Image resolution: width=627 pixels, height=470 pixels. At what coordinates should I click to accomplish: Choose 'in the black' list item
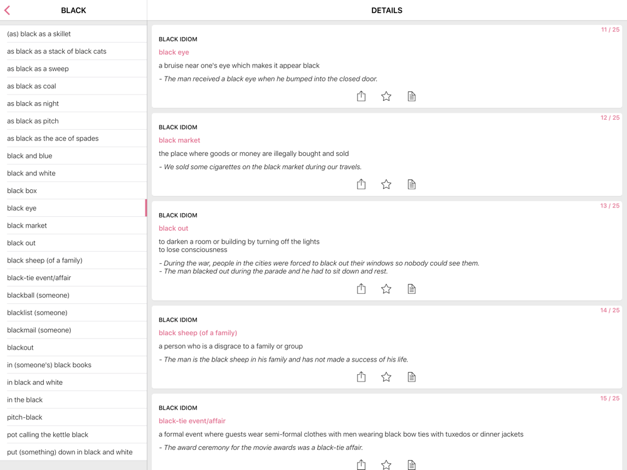(25, 400)
